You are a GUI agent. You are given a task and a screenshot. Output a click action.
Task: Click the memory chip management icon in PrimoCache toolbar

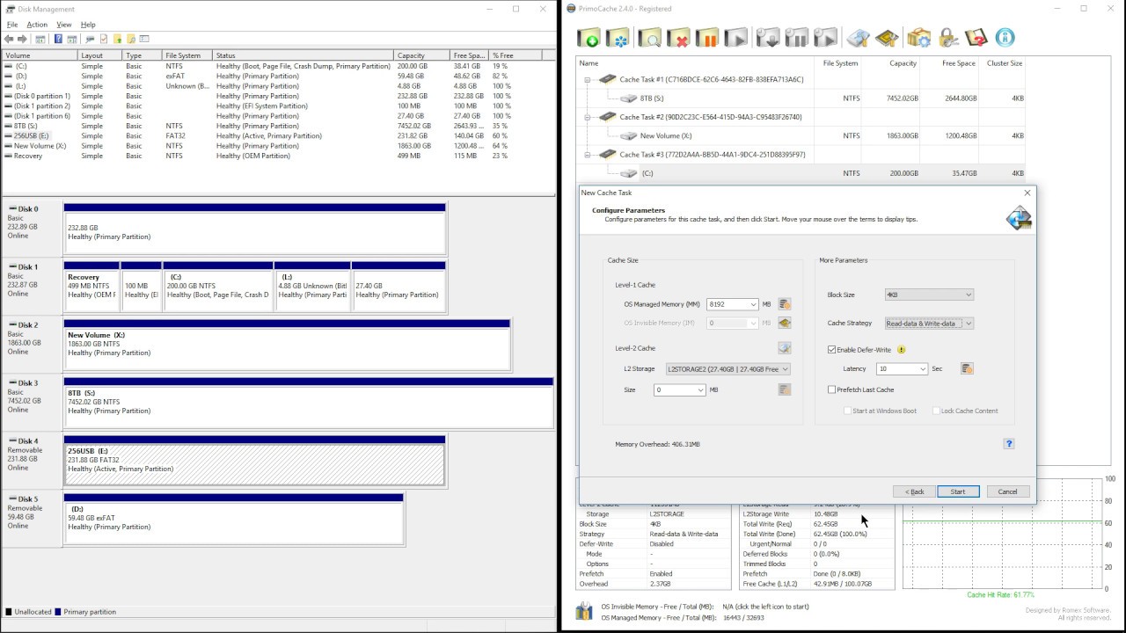click(x=888, y=38)
